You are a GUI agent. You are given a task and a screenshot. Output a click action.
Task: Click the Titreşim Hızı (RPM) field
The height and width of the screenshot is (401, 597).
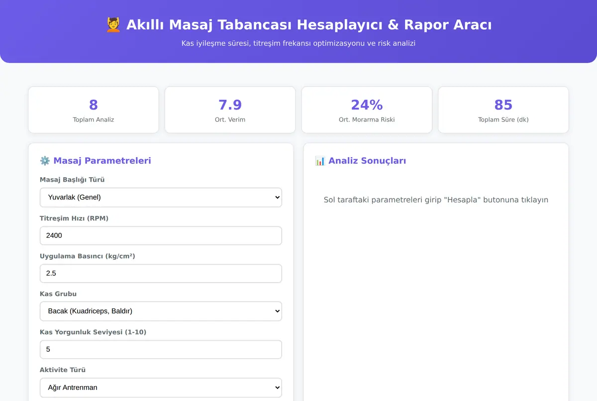click(161, 236)
